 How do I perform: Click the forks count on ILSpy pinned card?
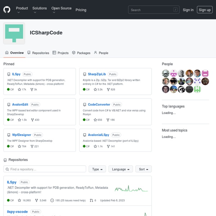click(x=34, y=89)
